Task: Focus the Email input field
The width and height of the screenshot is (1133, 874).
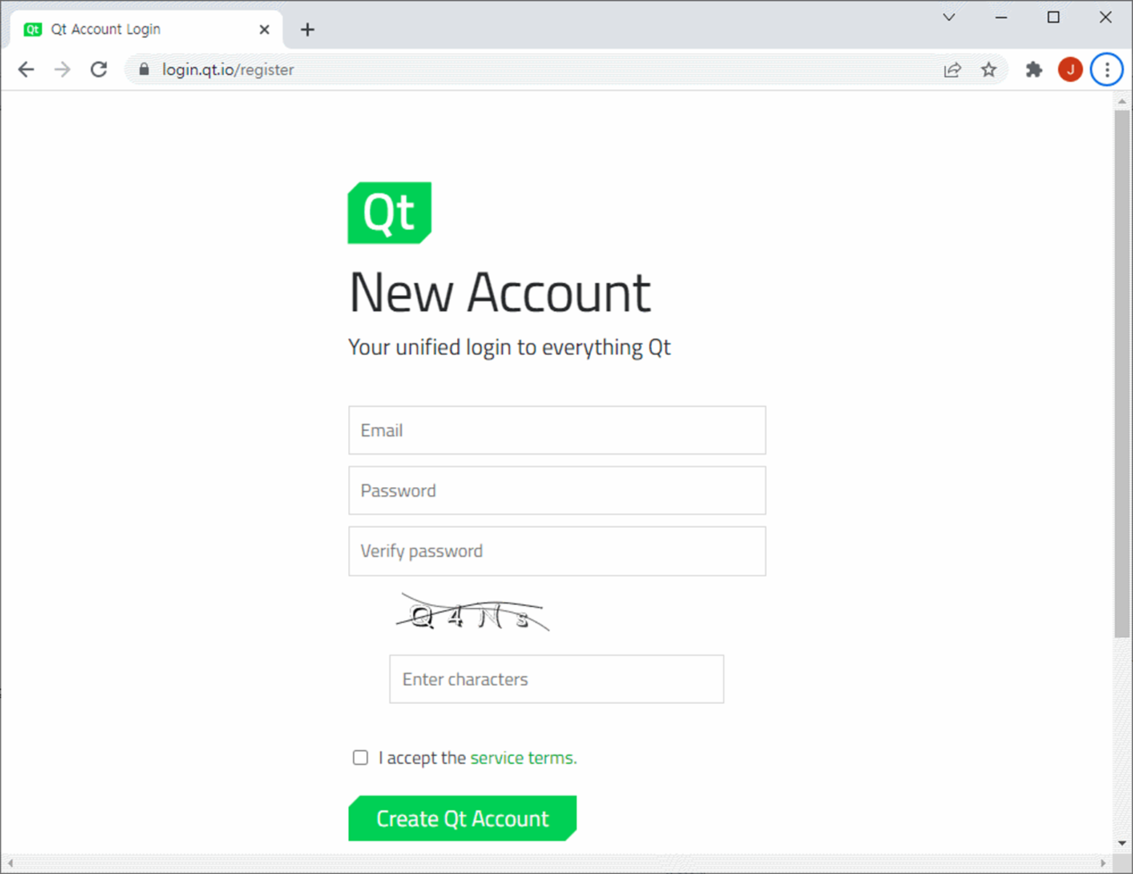Action: [x=557, y=430]
